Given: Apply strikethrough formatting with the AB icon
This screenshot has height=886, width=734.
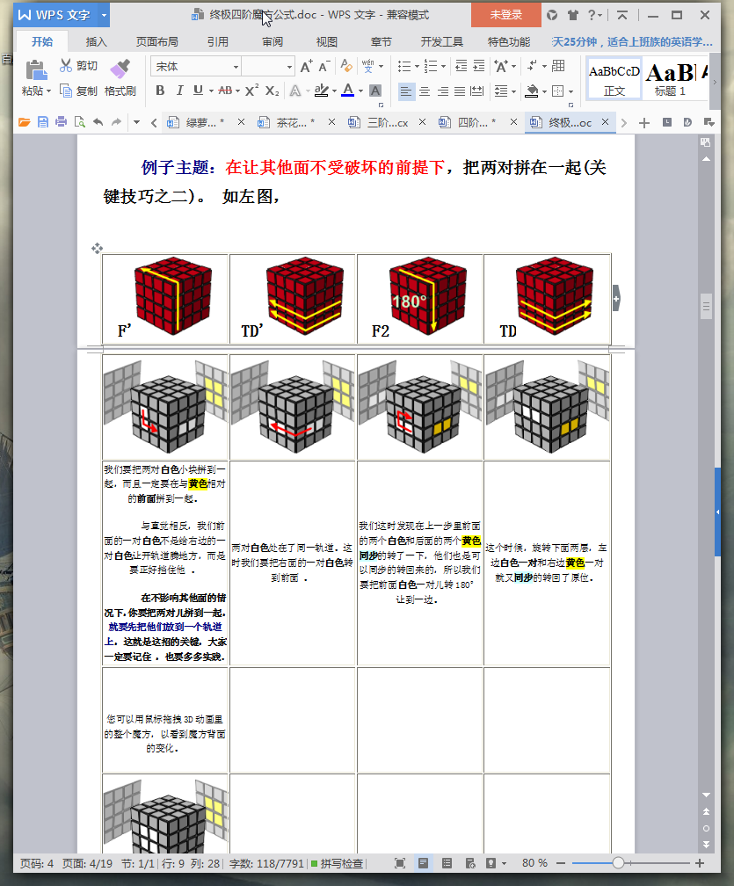Looking at the screenshot, I should (224, 90).
